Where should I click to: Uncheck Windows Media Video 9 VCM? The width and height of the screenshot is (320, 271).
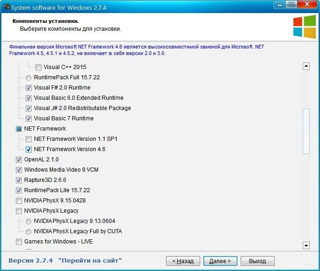pyautogui.click(x=19, y=170)
